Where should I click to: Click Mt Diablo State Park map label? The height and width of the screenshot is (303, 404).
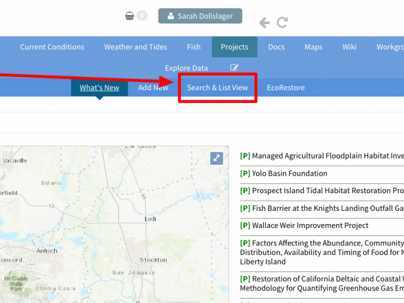(16, 283)
